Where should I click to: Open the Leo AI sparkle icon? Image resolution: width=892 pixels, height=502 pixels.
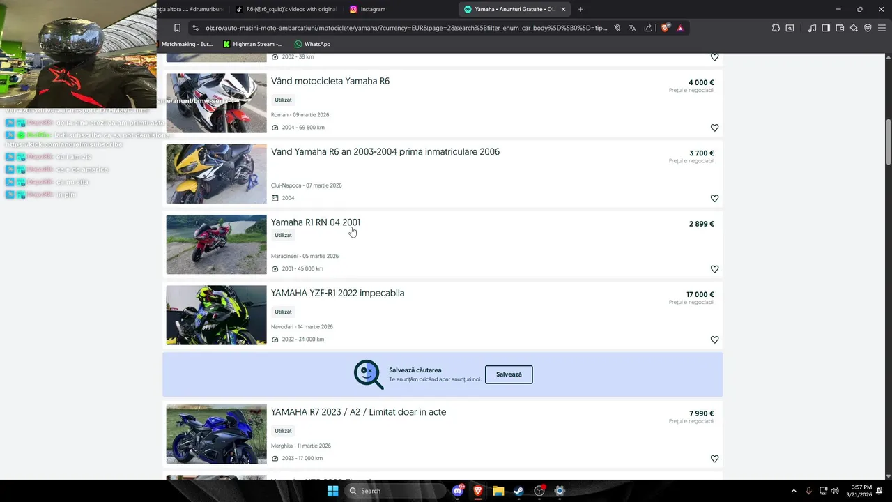pyautogui.click(x=854, y=28)
